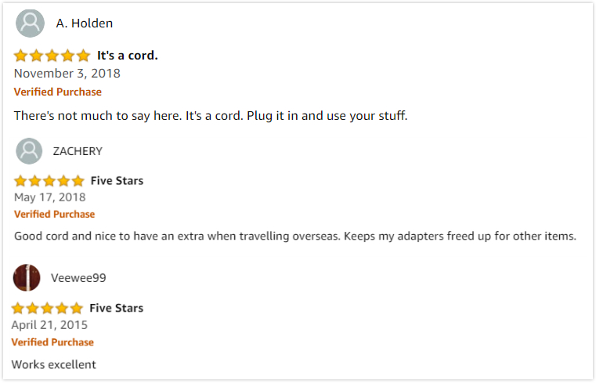Screen dimensions: 596x383
Task: Open ZACHERY's "Five Stars" review title
Action: pos(117,181)
